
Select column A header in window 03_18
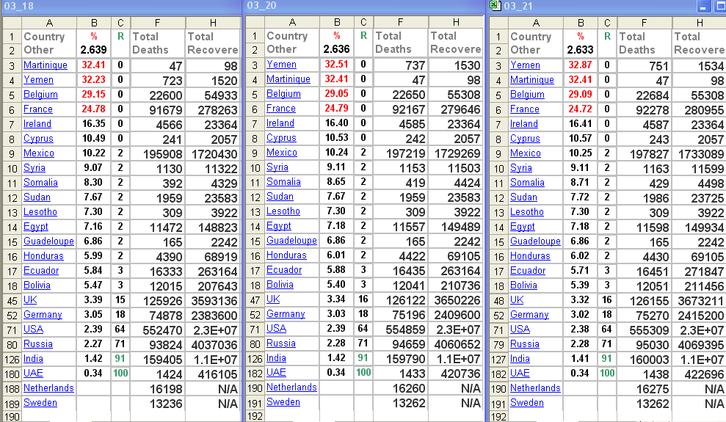(x=49, y=23)
